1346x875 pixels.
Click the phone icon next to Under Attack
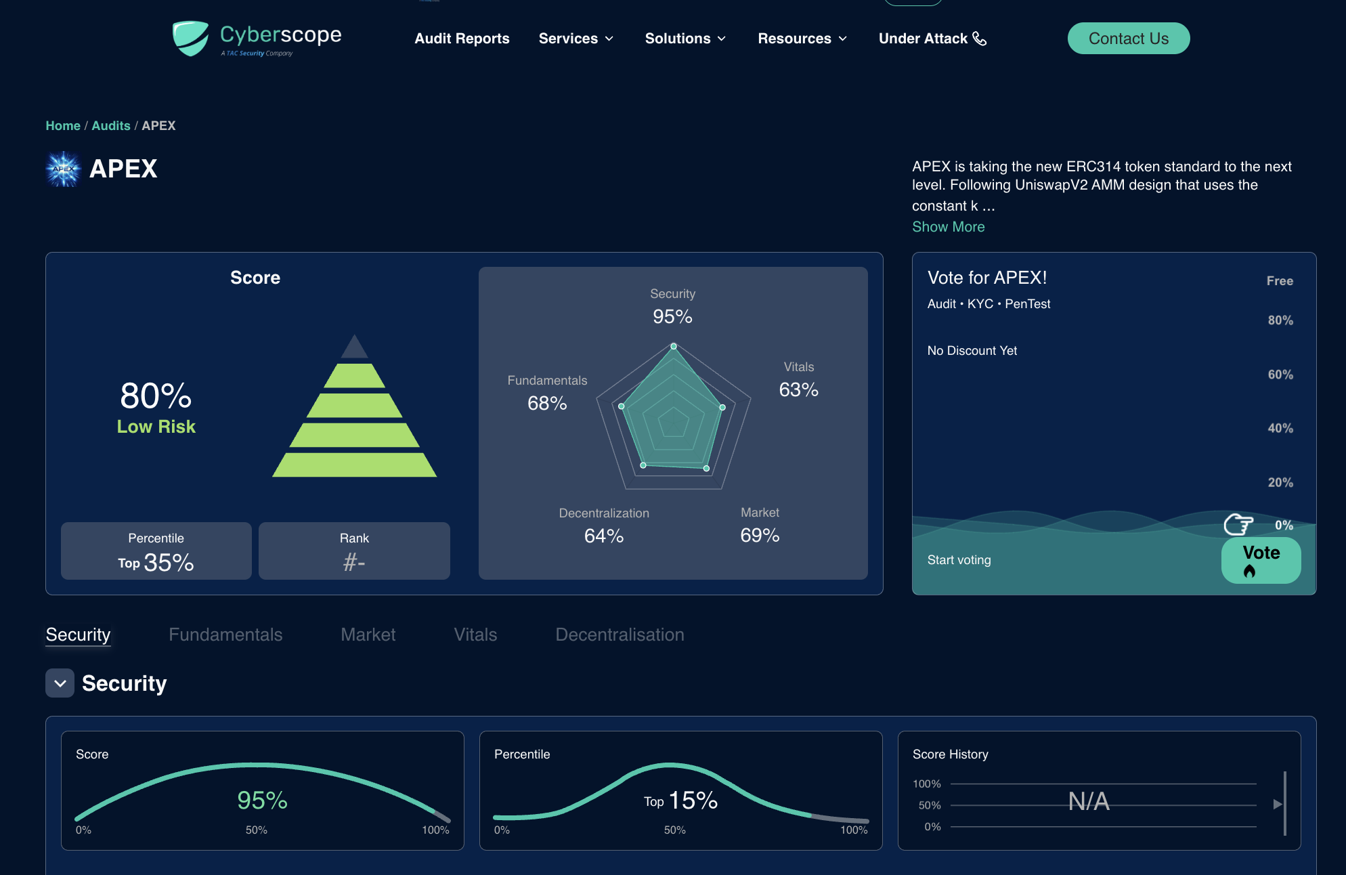click(980, 39)
